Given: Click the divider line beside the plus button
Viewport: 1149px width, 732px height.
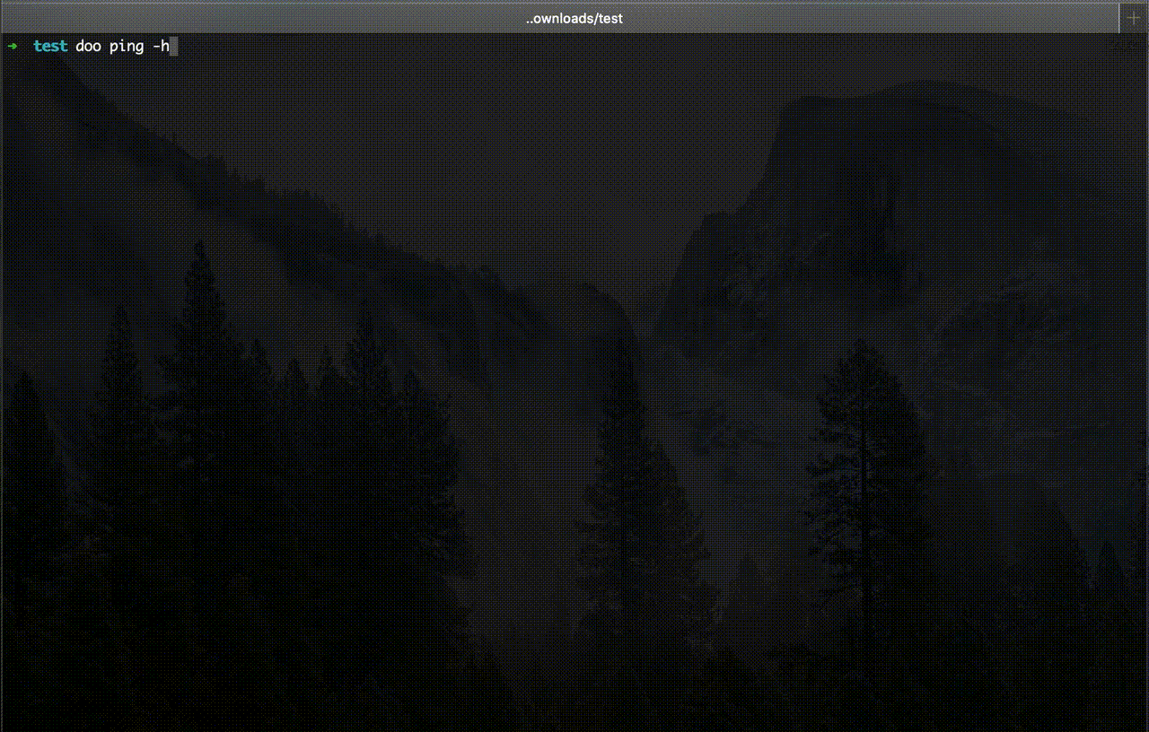Looking at the screenshot, I should tap(1118, 18).
